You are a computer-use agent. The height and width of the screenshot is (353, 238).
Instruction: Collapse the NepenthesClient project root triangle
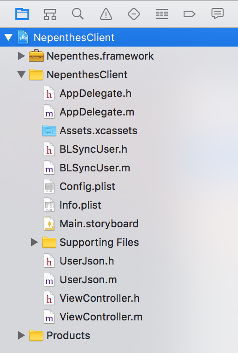click(8, 37)
